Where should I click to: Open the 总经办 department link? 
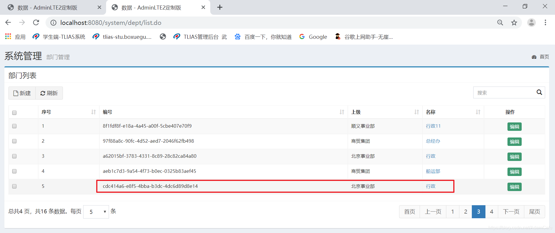(x=433, y=141)
